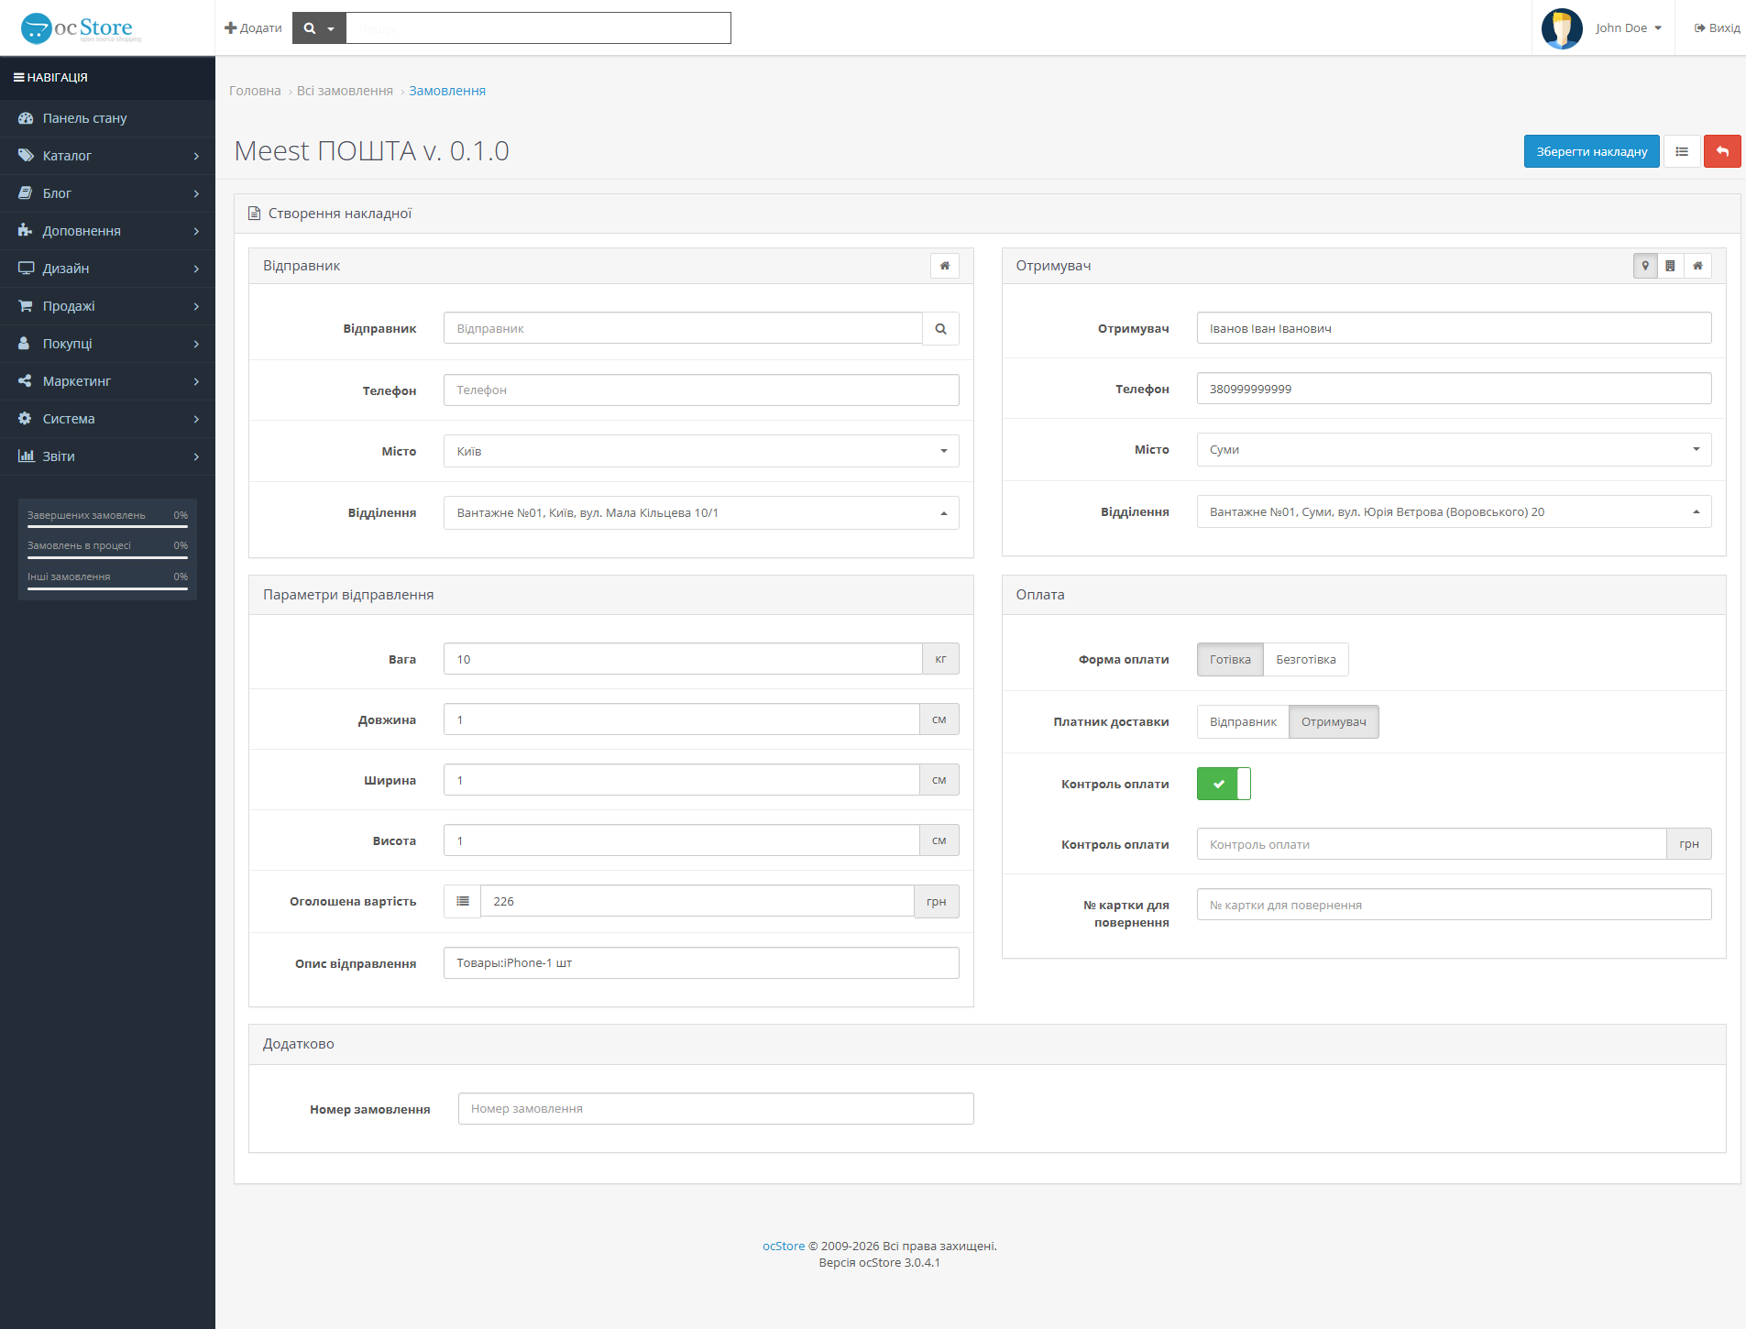Expand the Продажі menu chevron

(196, 307)
